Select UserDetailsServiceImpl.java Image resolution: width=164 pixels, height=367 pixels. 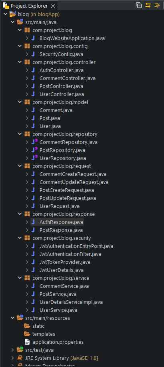(71, 302)
